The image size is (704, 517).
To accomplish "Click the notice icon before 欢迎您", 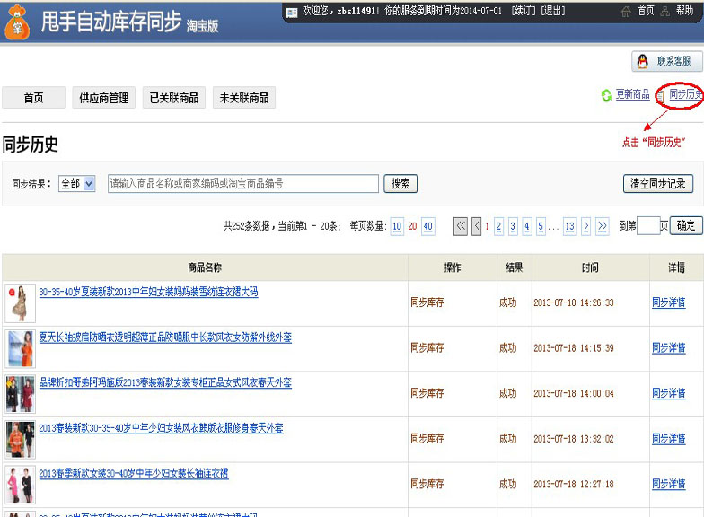I will (x=293, y=13).
